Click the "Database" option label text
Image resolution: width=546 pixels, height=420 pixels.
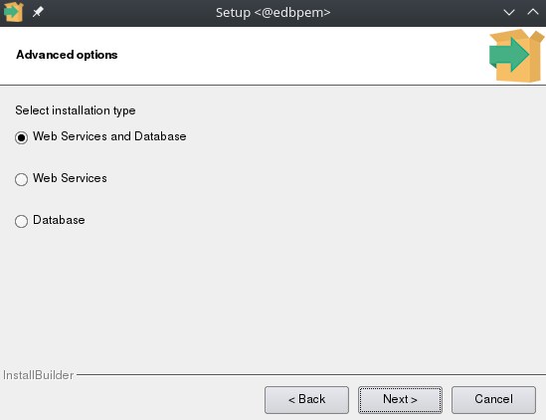[x=59, y=220]
